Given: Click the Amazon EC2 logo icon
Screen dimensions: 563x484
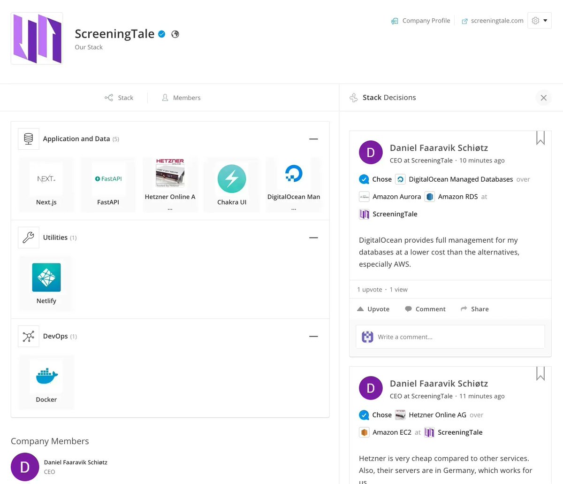Looking at the screenshot, I should (x=364, y=432).
